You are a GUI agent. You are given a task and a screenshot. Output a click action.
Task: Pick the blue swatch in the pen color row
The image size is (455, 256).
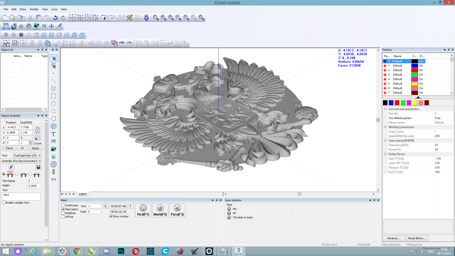tap(391, 103)
